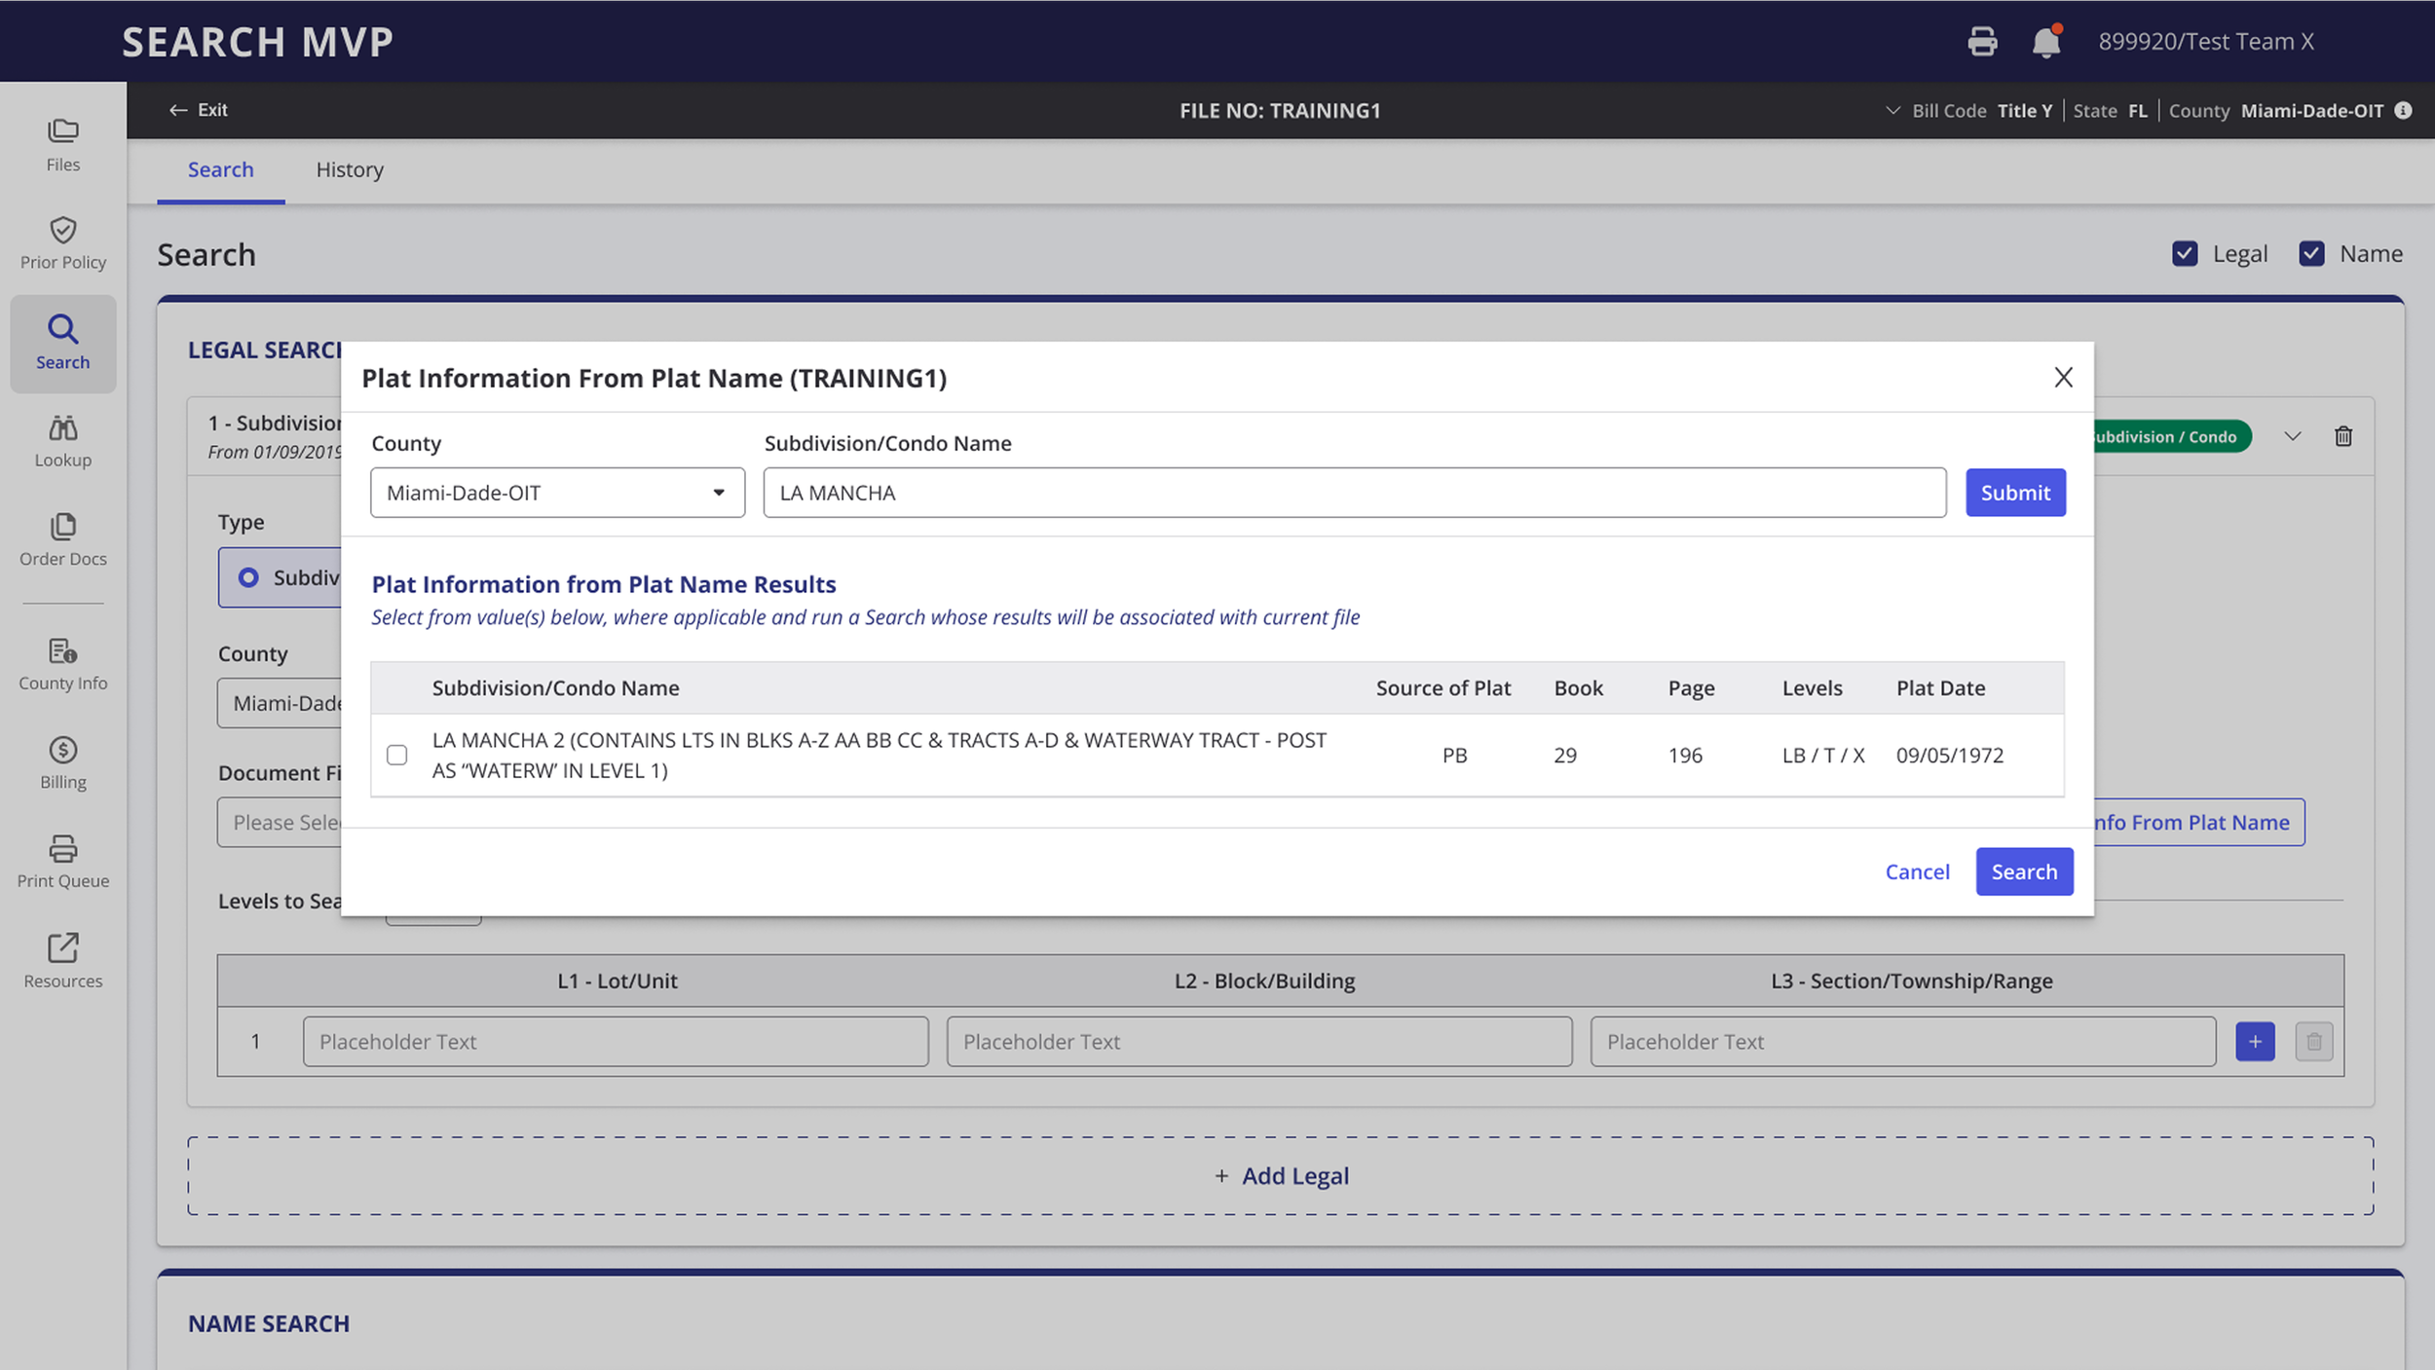Uncheck the Legal checkbox

pos(2185,254)
